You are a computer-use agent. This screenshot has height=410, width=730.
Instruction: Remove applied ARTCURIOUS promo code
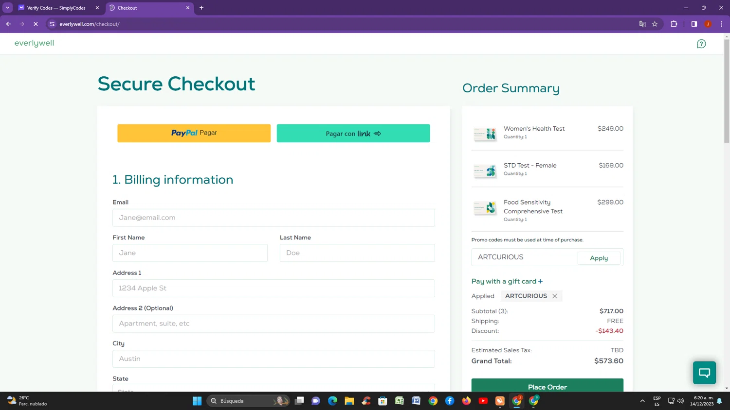click(x=554, y=296)
